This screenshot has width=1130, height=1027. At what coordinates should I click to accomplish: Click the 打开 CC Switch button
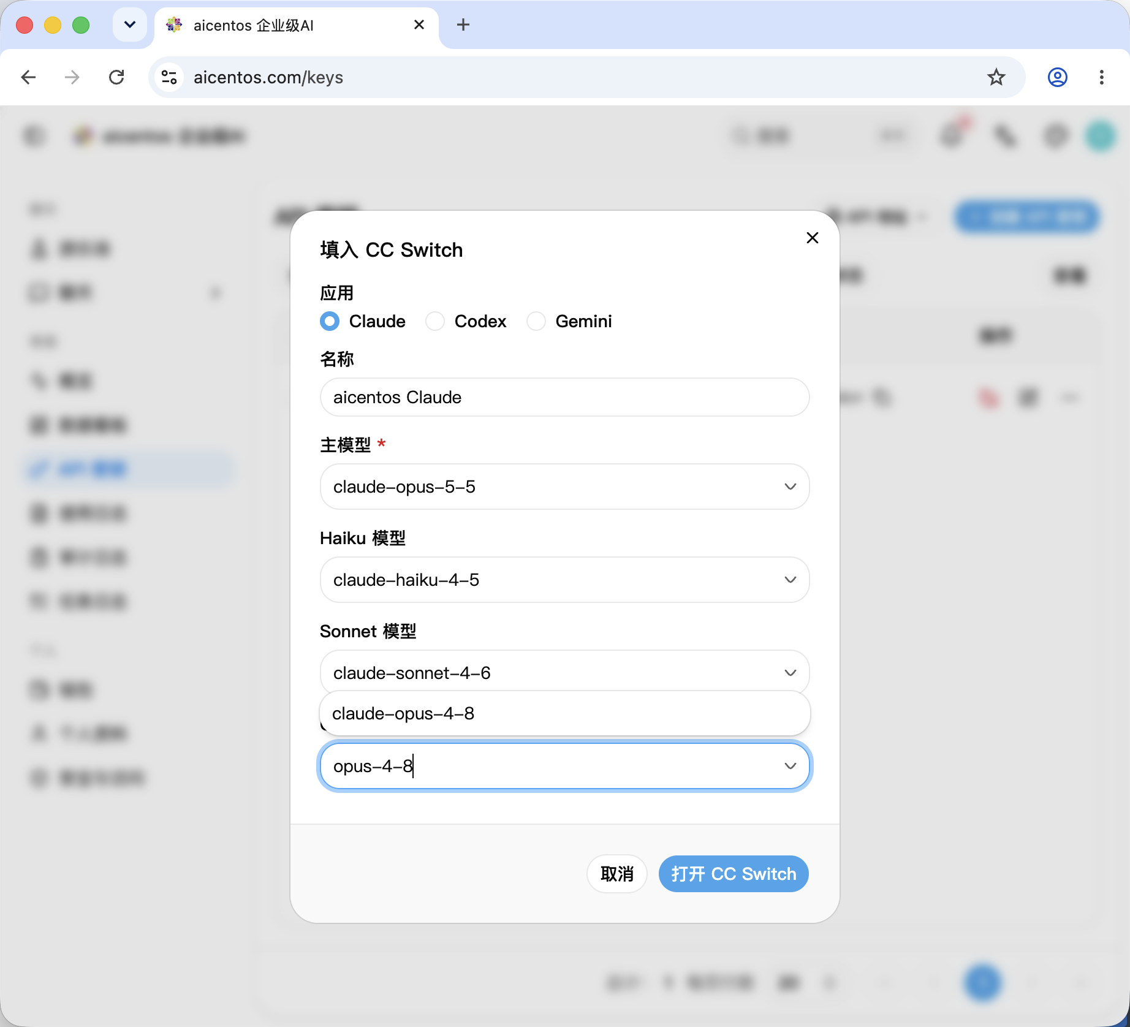(x=734, y=874)
